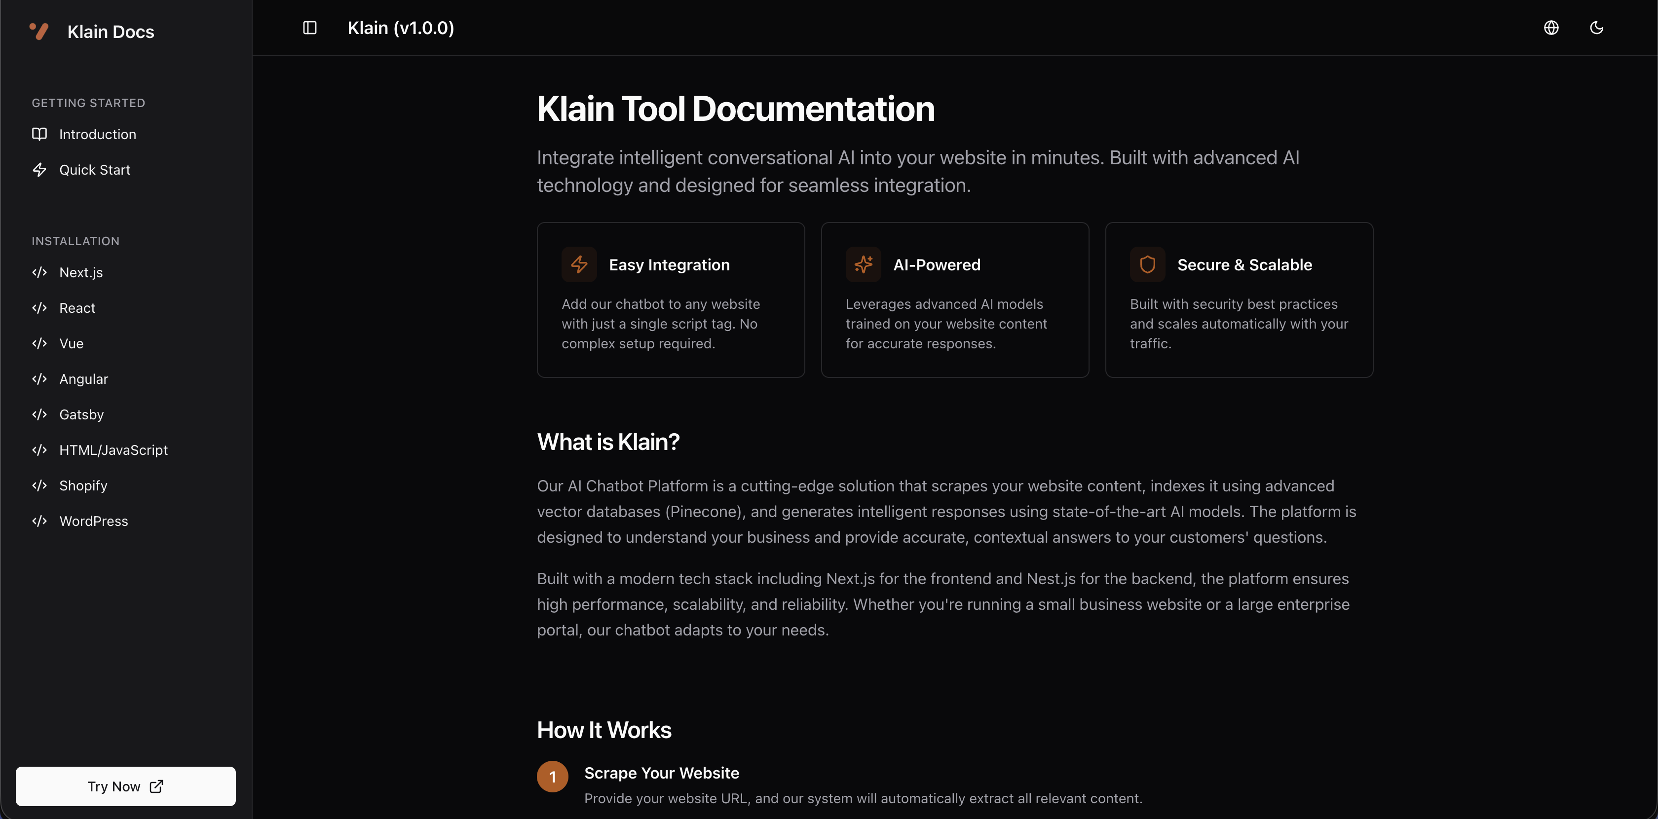
Task: Click the lightning icon beside Quick Start
Action: (40, 169)
